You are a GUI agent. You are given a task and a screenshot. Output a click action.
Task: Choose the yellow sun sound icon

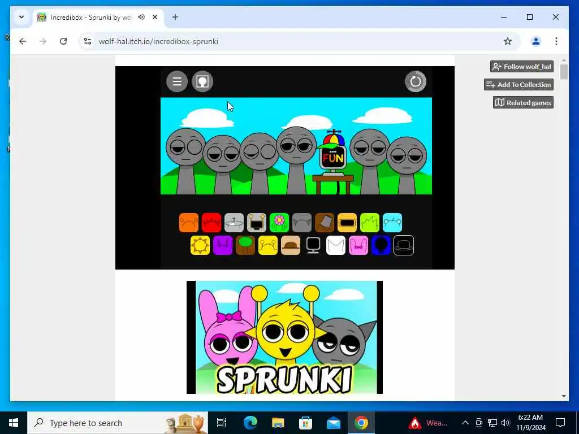pyautogui.click(x=200, y=245)
